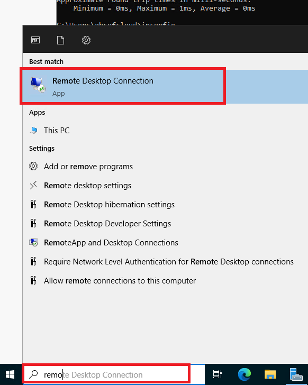308x385 pixels.
Task: Click icon beside Remote Desktop hibernation settings
Action: pos(33,204)
